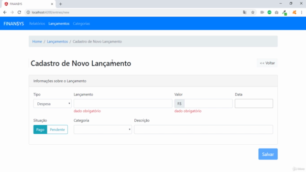Click the address bar URL

tap(51, 12)
